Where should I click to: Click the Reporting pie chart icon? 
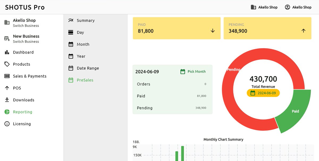(7, 112)
